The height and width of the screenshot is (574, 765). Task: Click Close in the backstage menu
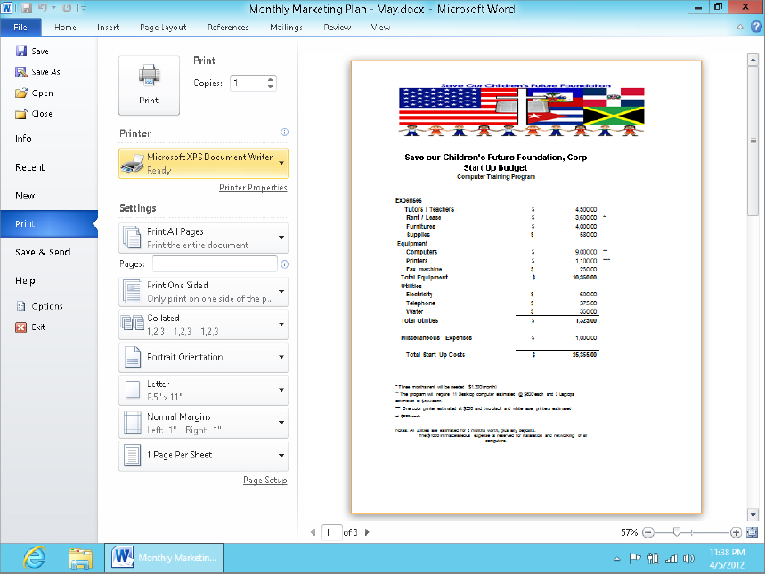point(34,114)
